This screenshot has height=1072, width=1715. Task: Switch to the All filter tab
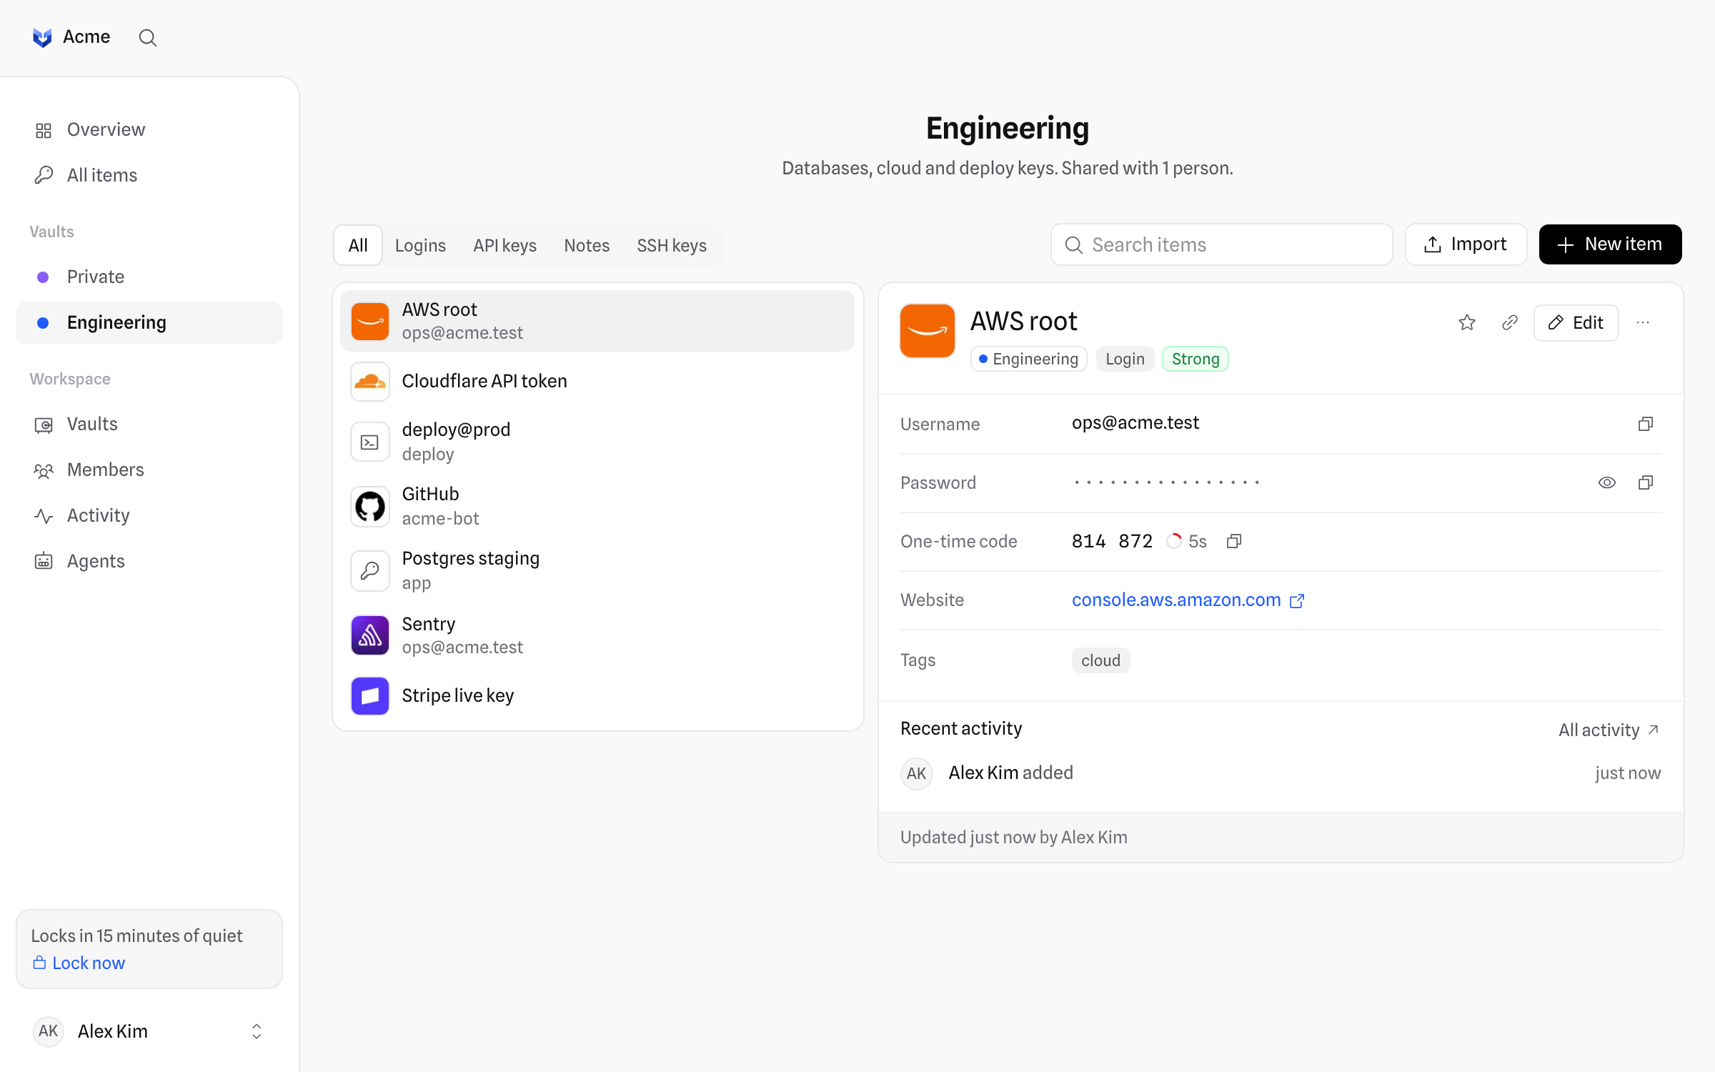pyautogui.click(x=358, y=245)
